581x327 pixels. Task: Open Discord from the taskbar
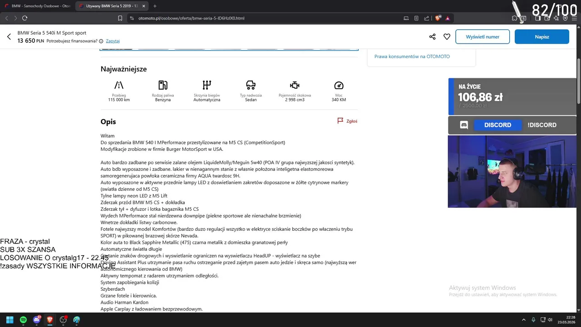(37, 320)
